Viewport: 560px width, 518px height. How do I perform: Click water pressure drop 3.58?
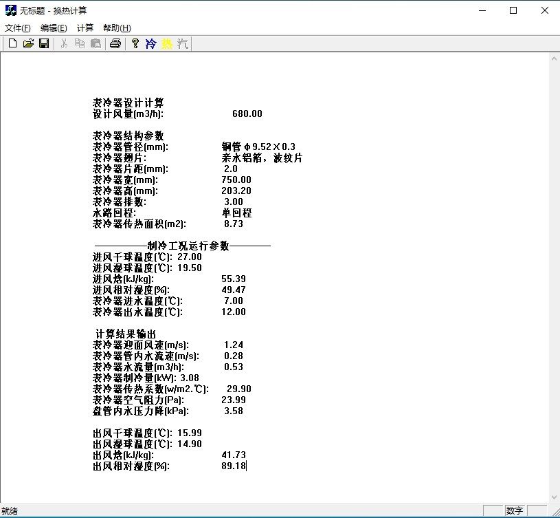pos(234,411)
